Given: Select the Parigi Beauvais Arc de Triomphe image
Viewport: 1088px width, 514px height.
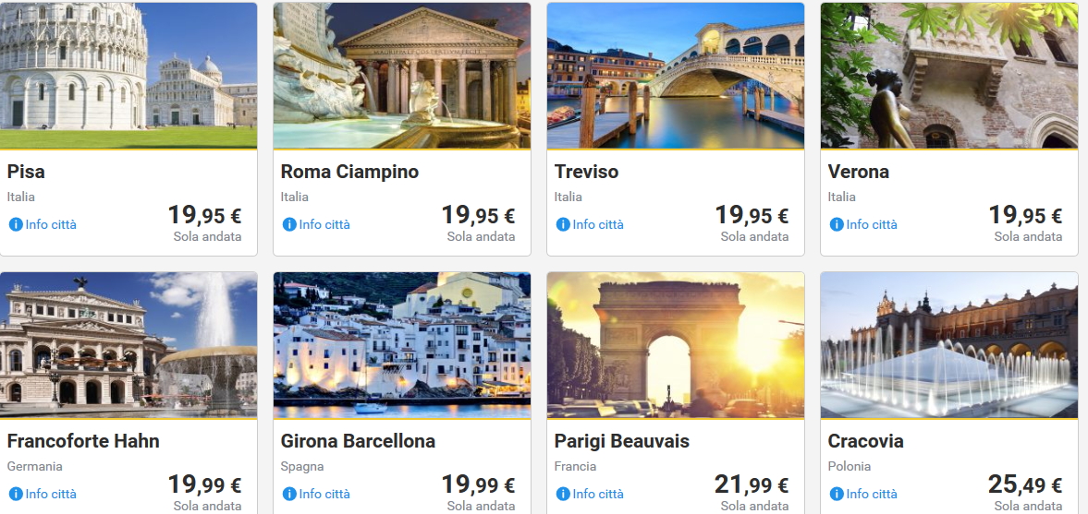Looking at the screenshot, I should coord(676,345).
